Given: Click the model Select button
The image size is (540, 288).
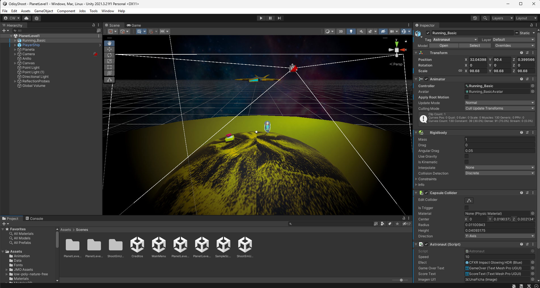Looking at the screenshot, I should click(x=475, y=46).
